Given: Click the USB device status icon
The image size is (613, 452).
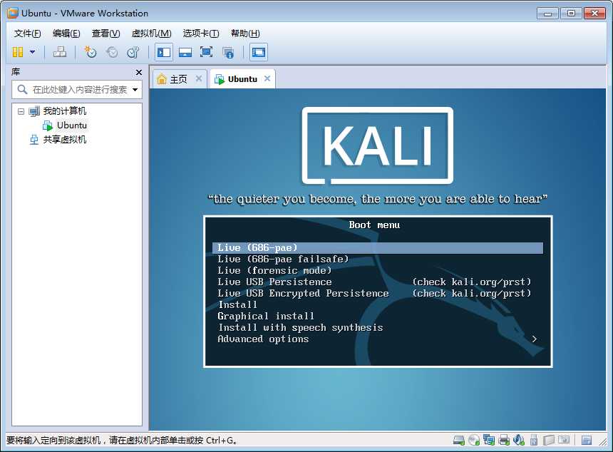Looking at the screenshot, I should [x=534, y=441].
